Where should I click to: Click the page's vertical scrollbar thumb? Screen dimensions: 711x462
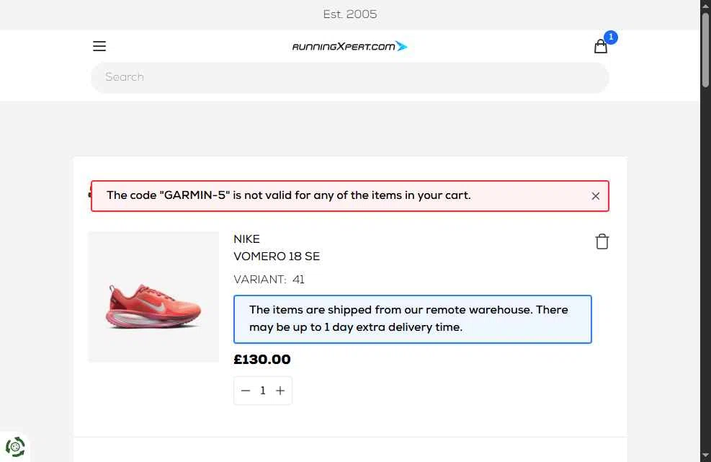point(705,50)
